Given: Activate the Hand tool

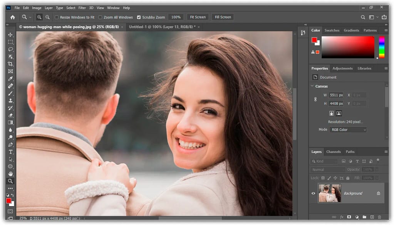Looking at the screenshot, I should click(x=10, y=174).
